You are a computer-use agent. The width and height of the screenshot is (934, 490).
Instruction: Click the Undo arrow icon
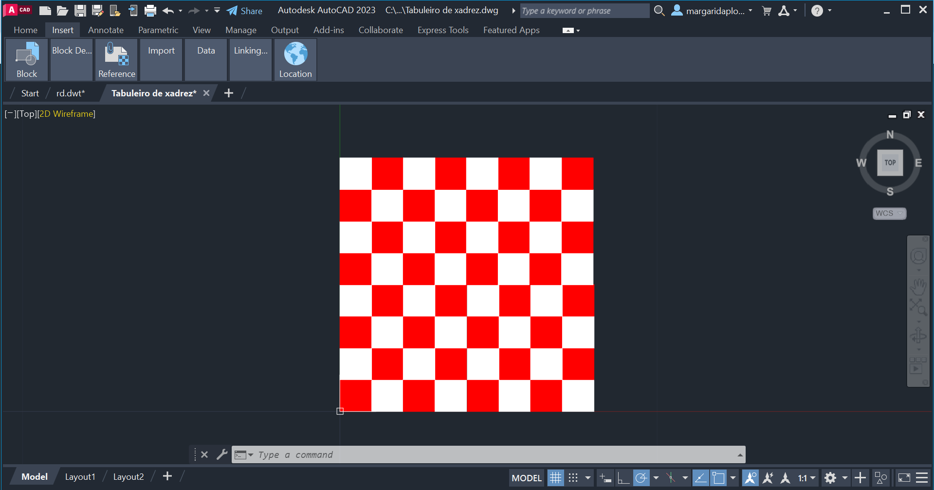coord(168,11)
